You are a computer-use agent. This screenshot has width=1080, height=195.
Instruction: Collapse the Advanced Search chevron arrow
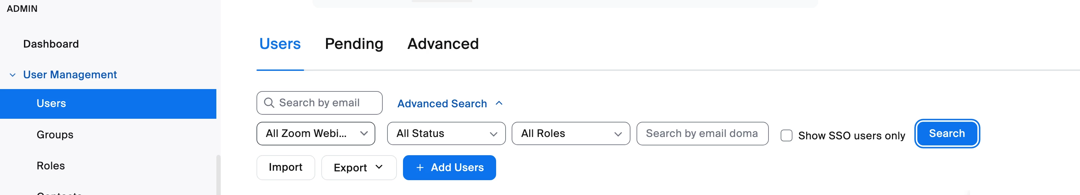(499, 103)
